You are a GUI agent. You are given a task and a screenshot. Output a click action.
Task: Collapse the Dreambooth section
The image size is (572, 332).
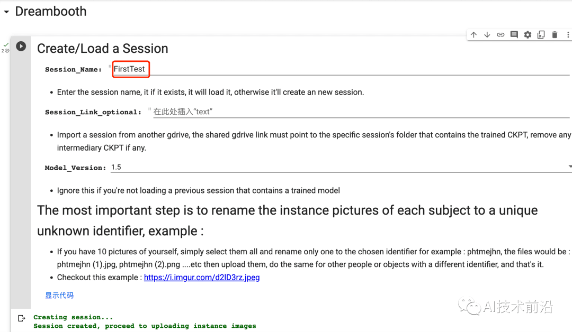point(6,12)
